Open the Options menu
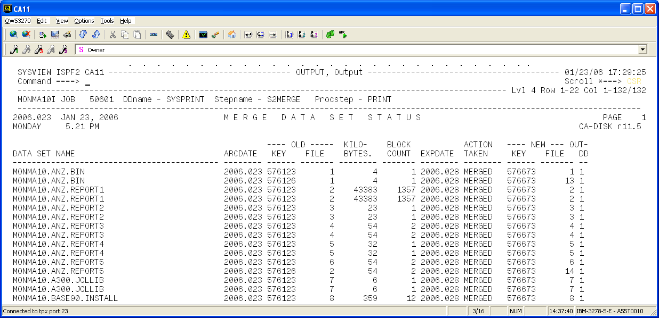This screenshot has height=318, width=659. coord(84,21)
